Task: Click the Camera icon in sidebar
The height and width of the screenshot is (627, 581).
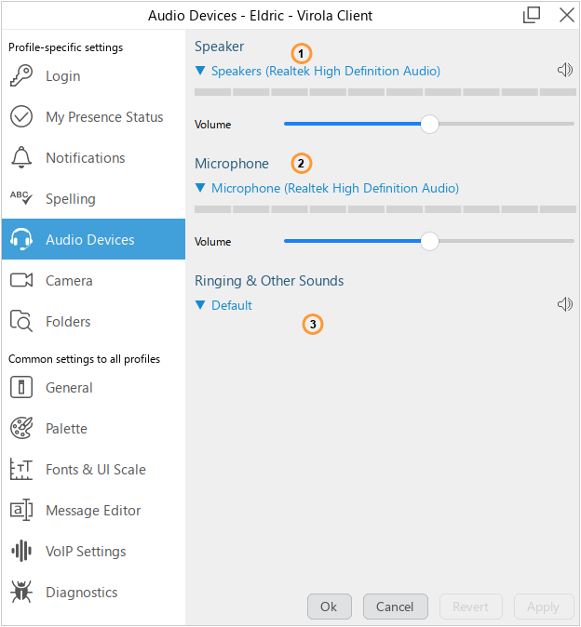Action: point(21,281)
